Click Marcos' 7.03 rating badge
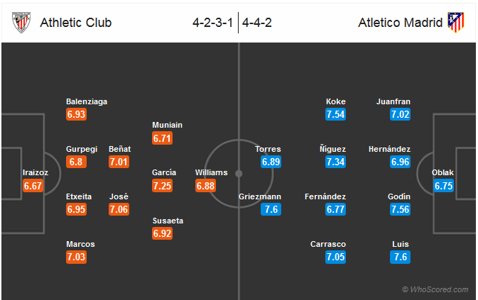 coord(76,257)
